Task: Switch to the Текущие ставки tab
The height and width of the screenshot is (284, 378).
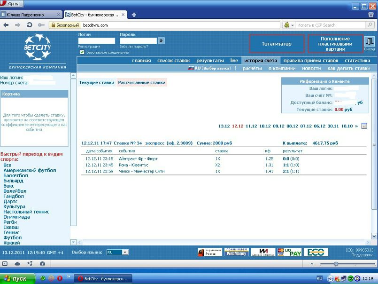Action: 96,82
